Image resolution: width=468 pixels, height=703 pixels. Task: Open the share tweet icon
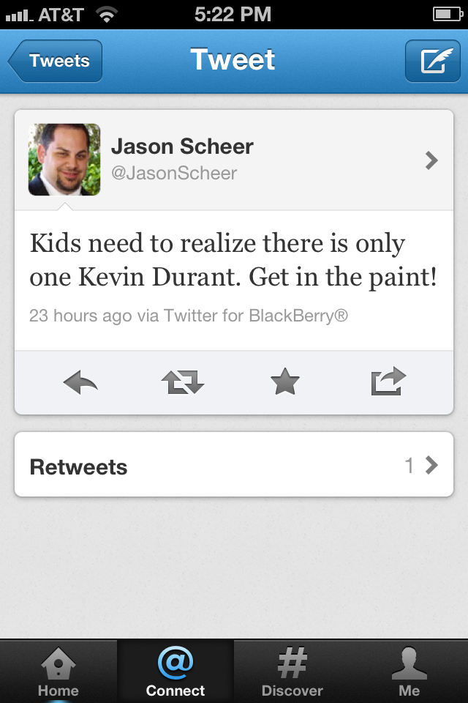pos(388,381)
